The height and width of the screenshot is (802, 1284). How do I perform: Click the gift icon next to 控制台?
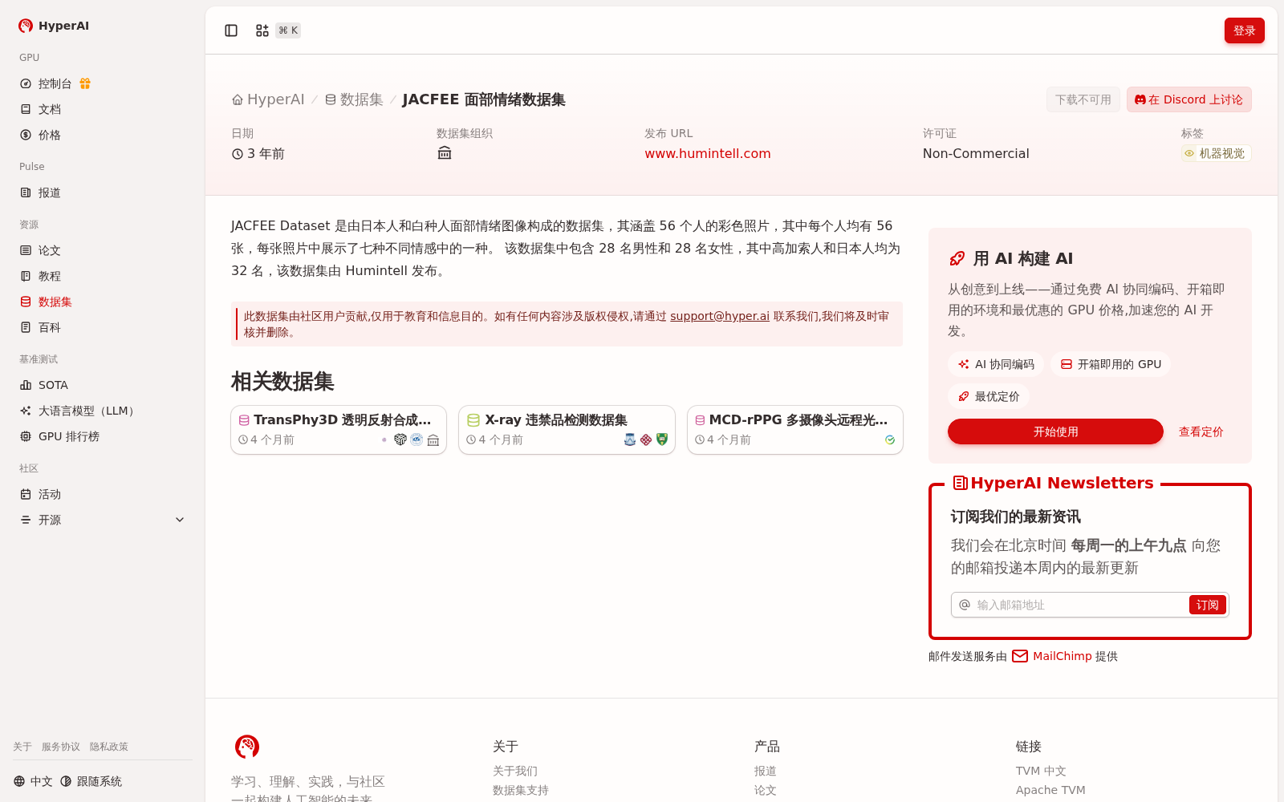click(x=85, y=83)
